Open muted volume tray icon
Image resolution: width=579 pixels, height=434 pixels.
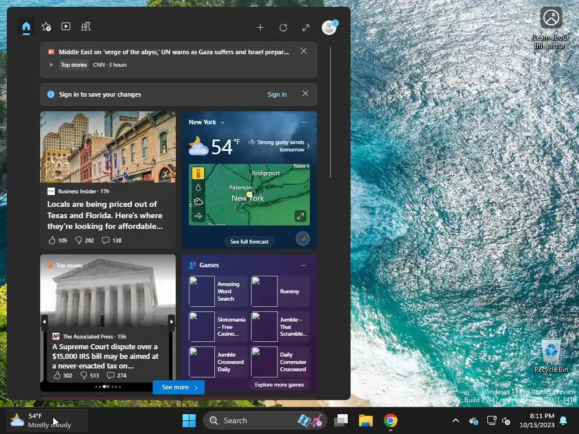[506, 420]
